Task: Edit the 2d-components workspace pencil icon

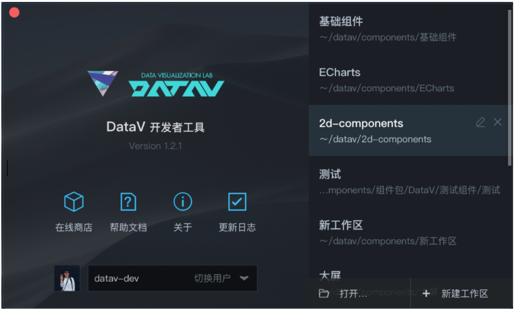Action: coord(481,122)
